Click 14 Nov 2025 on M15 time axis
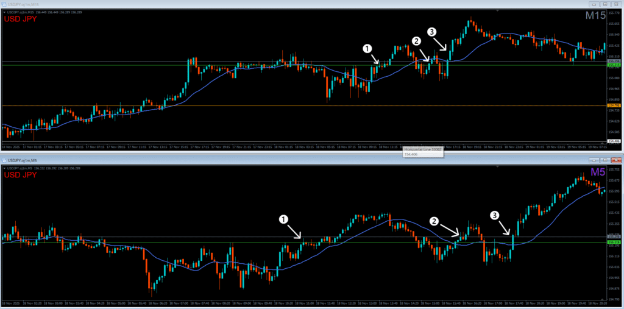Viewport: 624px width, 309px height. [x=10, y=147]
